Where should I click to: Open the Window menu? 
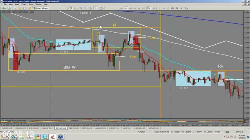(x=38, y=4)
